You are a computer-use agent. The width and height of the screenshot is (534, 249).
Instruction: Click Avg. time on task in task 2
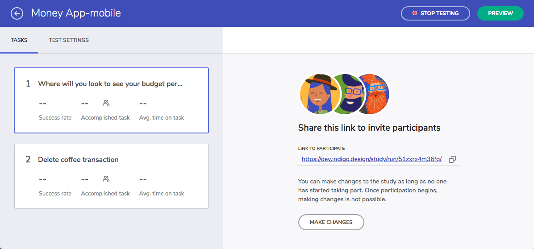pyautogui.click(x=162, y=194)
